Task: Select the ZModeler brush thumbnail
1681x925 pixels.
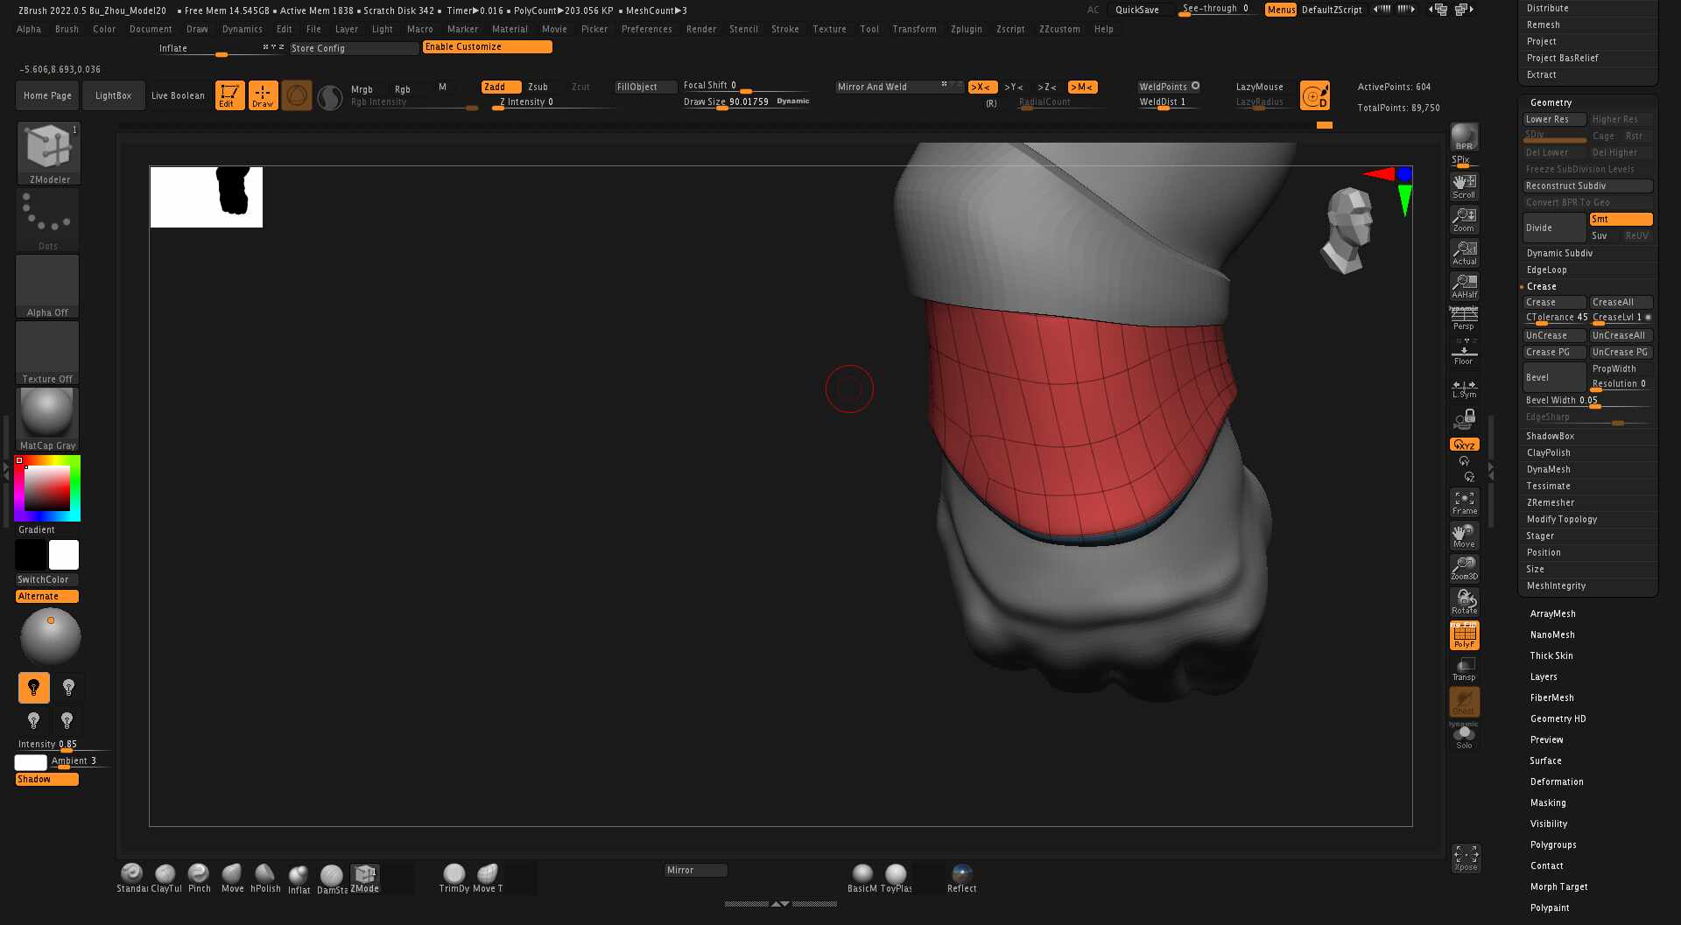Action: (48, 152)
